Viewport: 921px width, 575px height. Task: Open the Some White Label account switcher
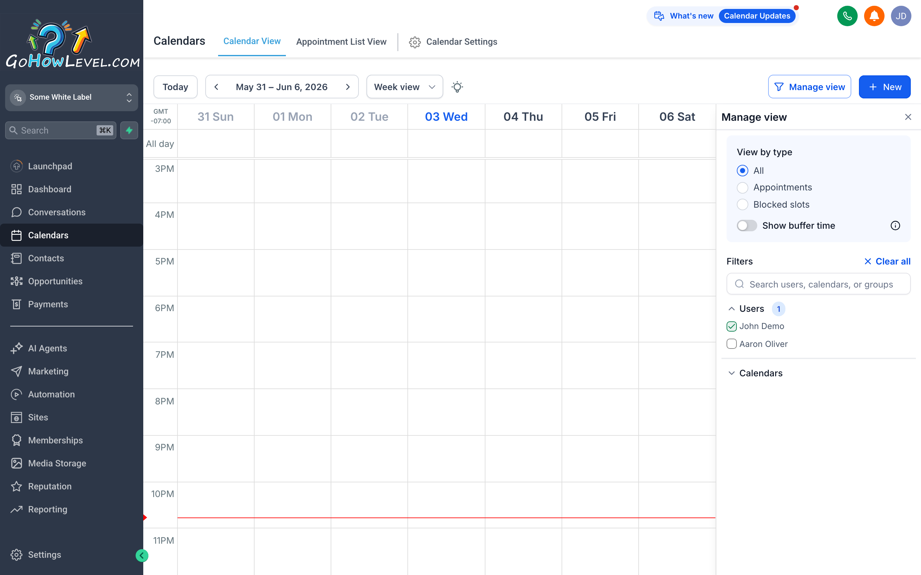(72, 97)
